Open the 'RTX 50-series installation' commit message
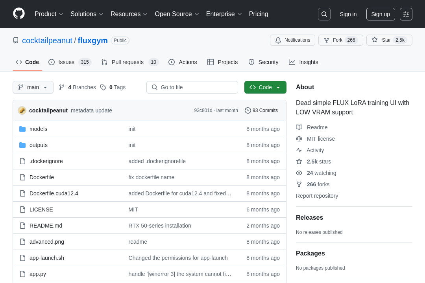The image size is (425, 283). tap(160, 226)
